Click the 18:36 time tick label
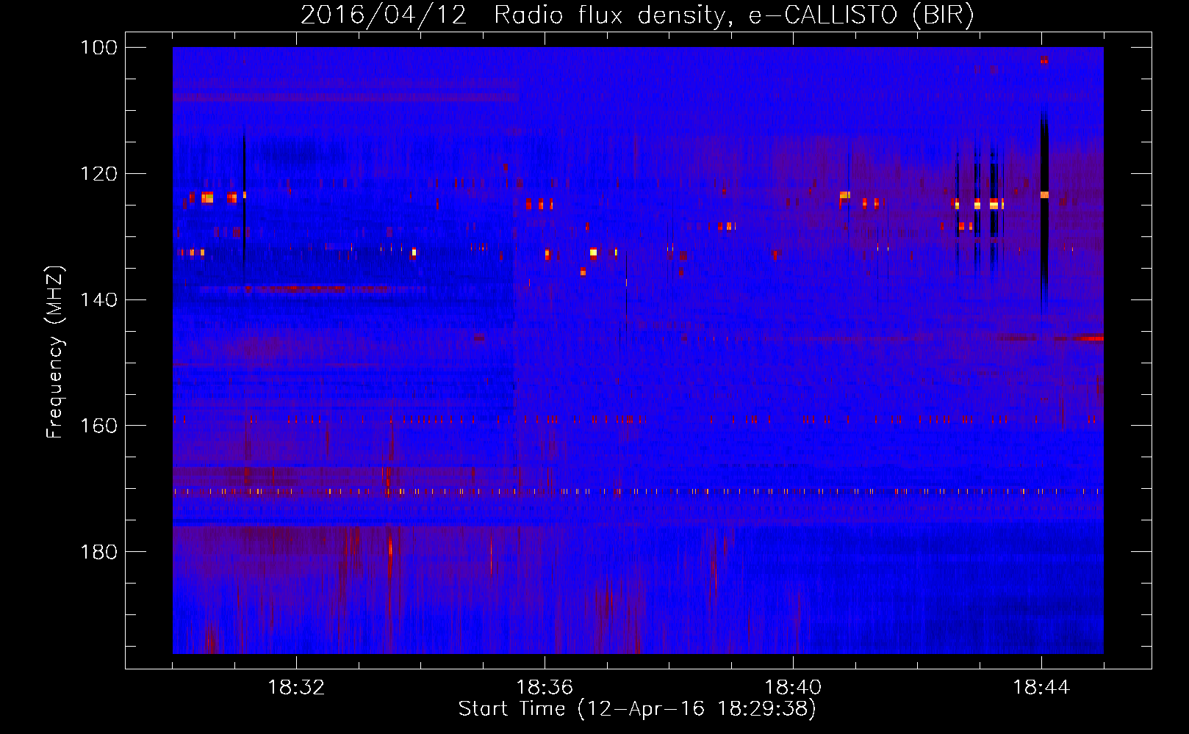1189x734 pixels. point(545,688)
